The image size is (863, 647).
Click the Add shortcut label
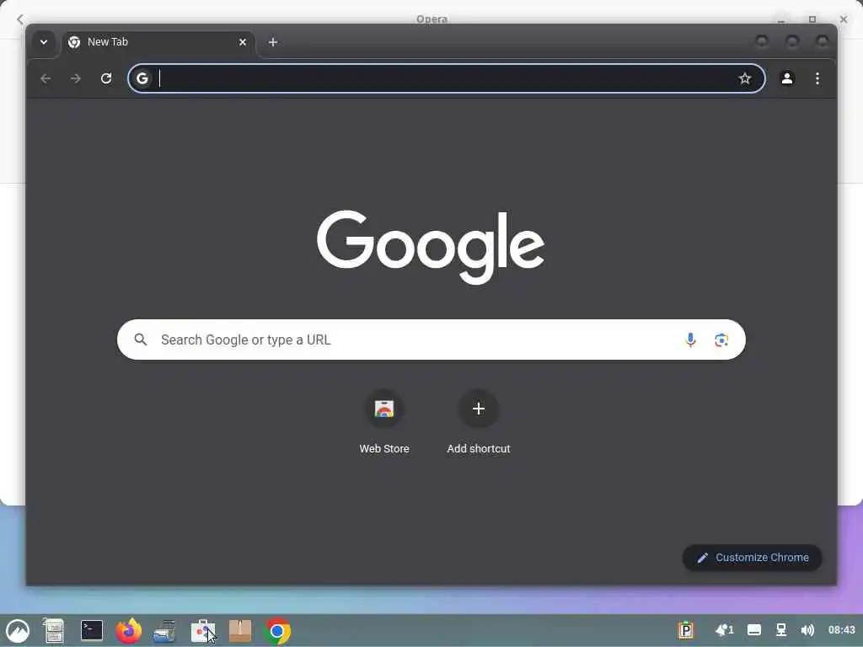479,449
